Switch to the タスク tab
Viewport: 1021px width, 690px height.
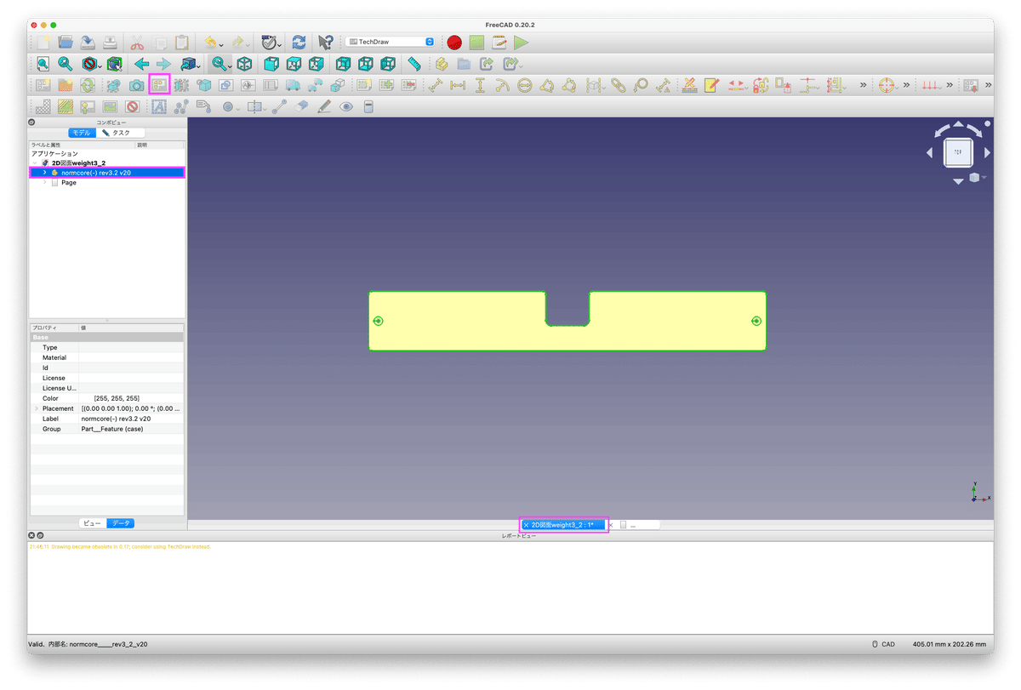click(x=120, y=133)
